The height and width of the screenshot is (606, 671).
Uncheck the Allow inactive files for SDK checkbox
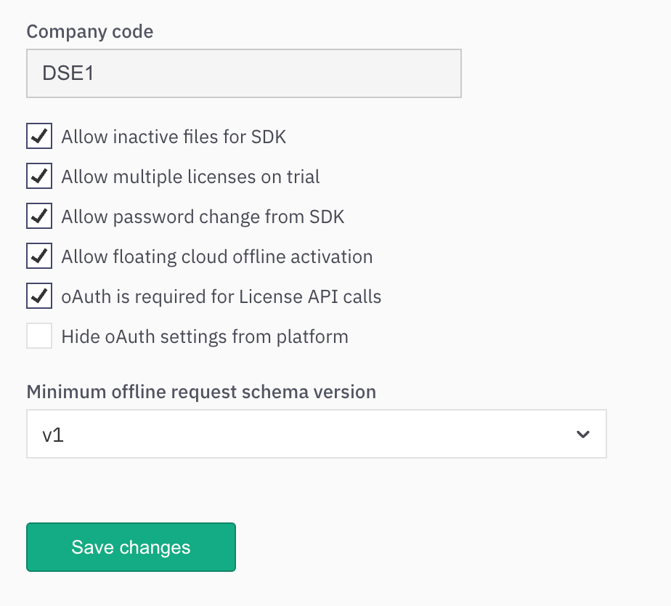(39, 136)
